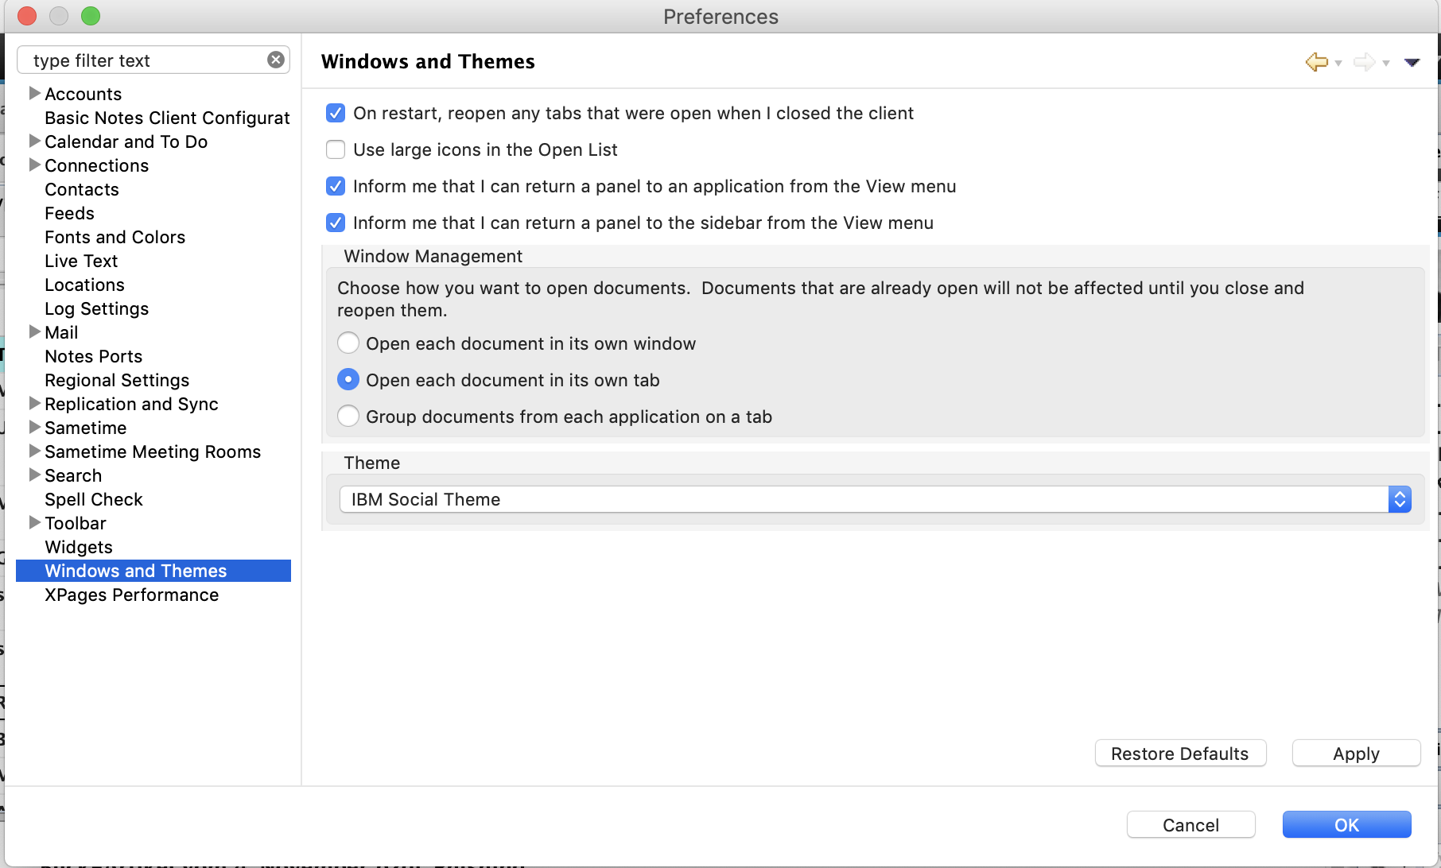This screenshot has height=868, width=1441.
Task: Expand the Mail preferences node
Action: pos(34,332)
